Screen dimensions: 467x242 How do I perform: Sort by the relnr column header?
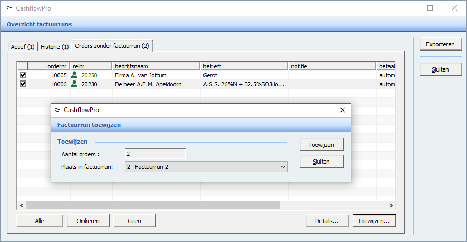coord(91,66)
